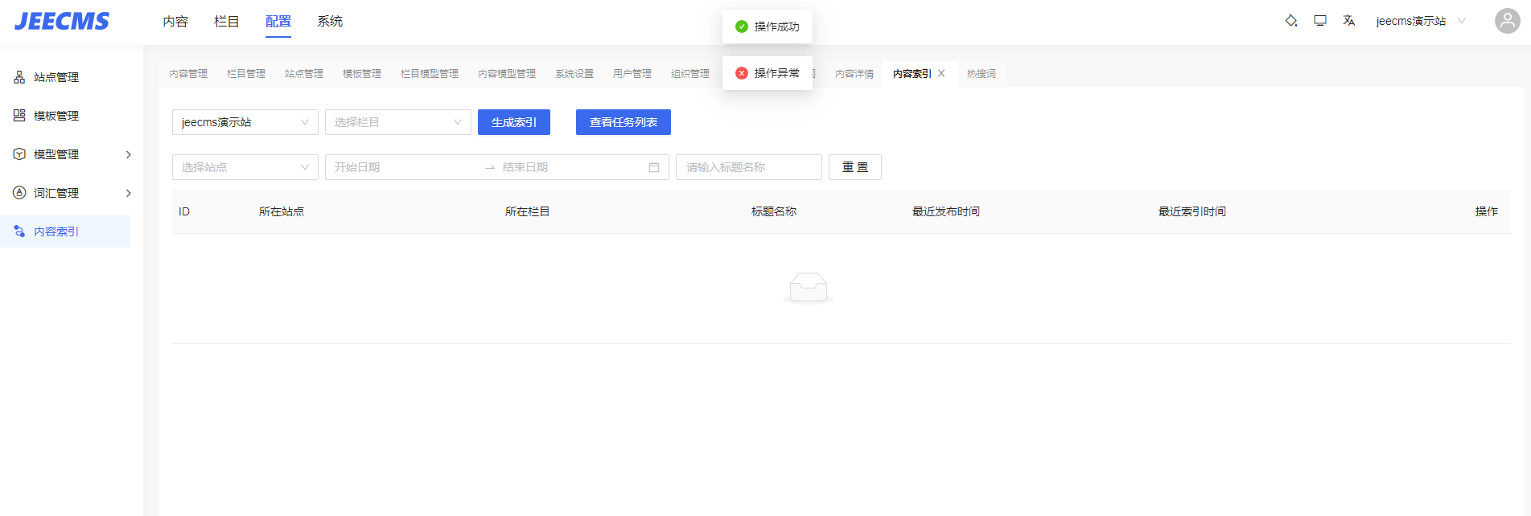This screenshot has height=516, width=1531.
Task: Click the 结束日期 end date field
Action: pyautogui.click(x=571, y=167)
